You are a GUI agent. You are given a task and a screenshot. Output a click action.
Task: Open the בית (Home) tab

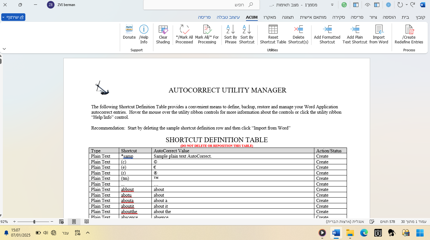405,17
